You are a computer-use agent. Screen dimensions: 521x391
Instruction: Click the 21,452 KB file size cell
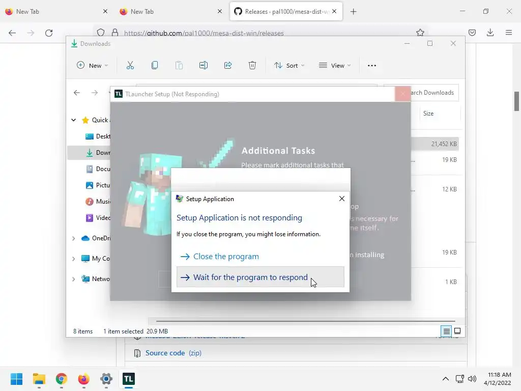click(x=444, y=144)
